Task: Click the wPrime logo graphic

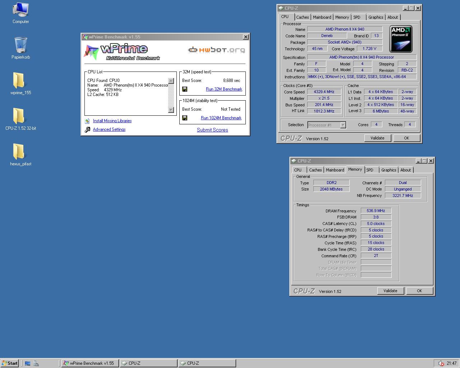Action: [121, 52]
